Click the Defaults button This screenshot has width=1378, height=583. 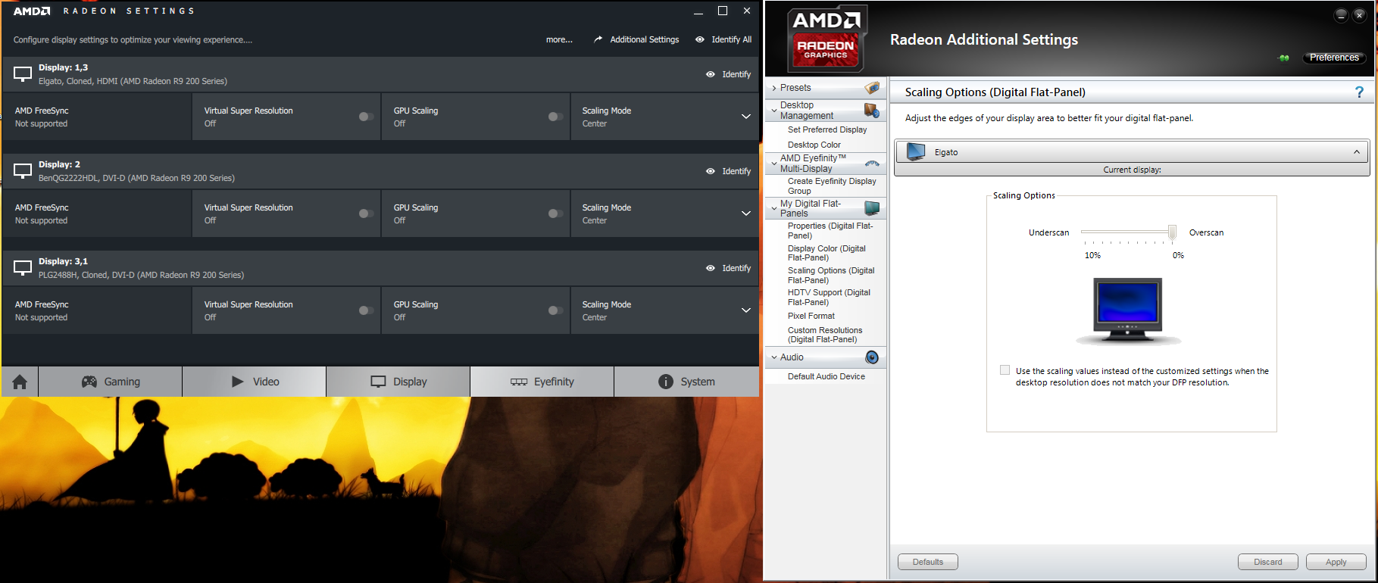coord(928,562)
